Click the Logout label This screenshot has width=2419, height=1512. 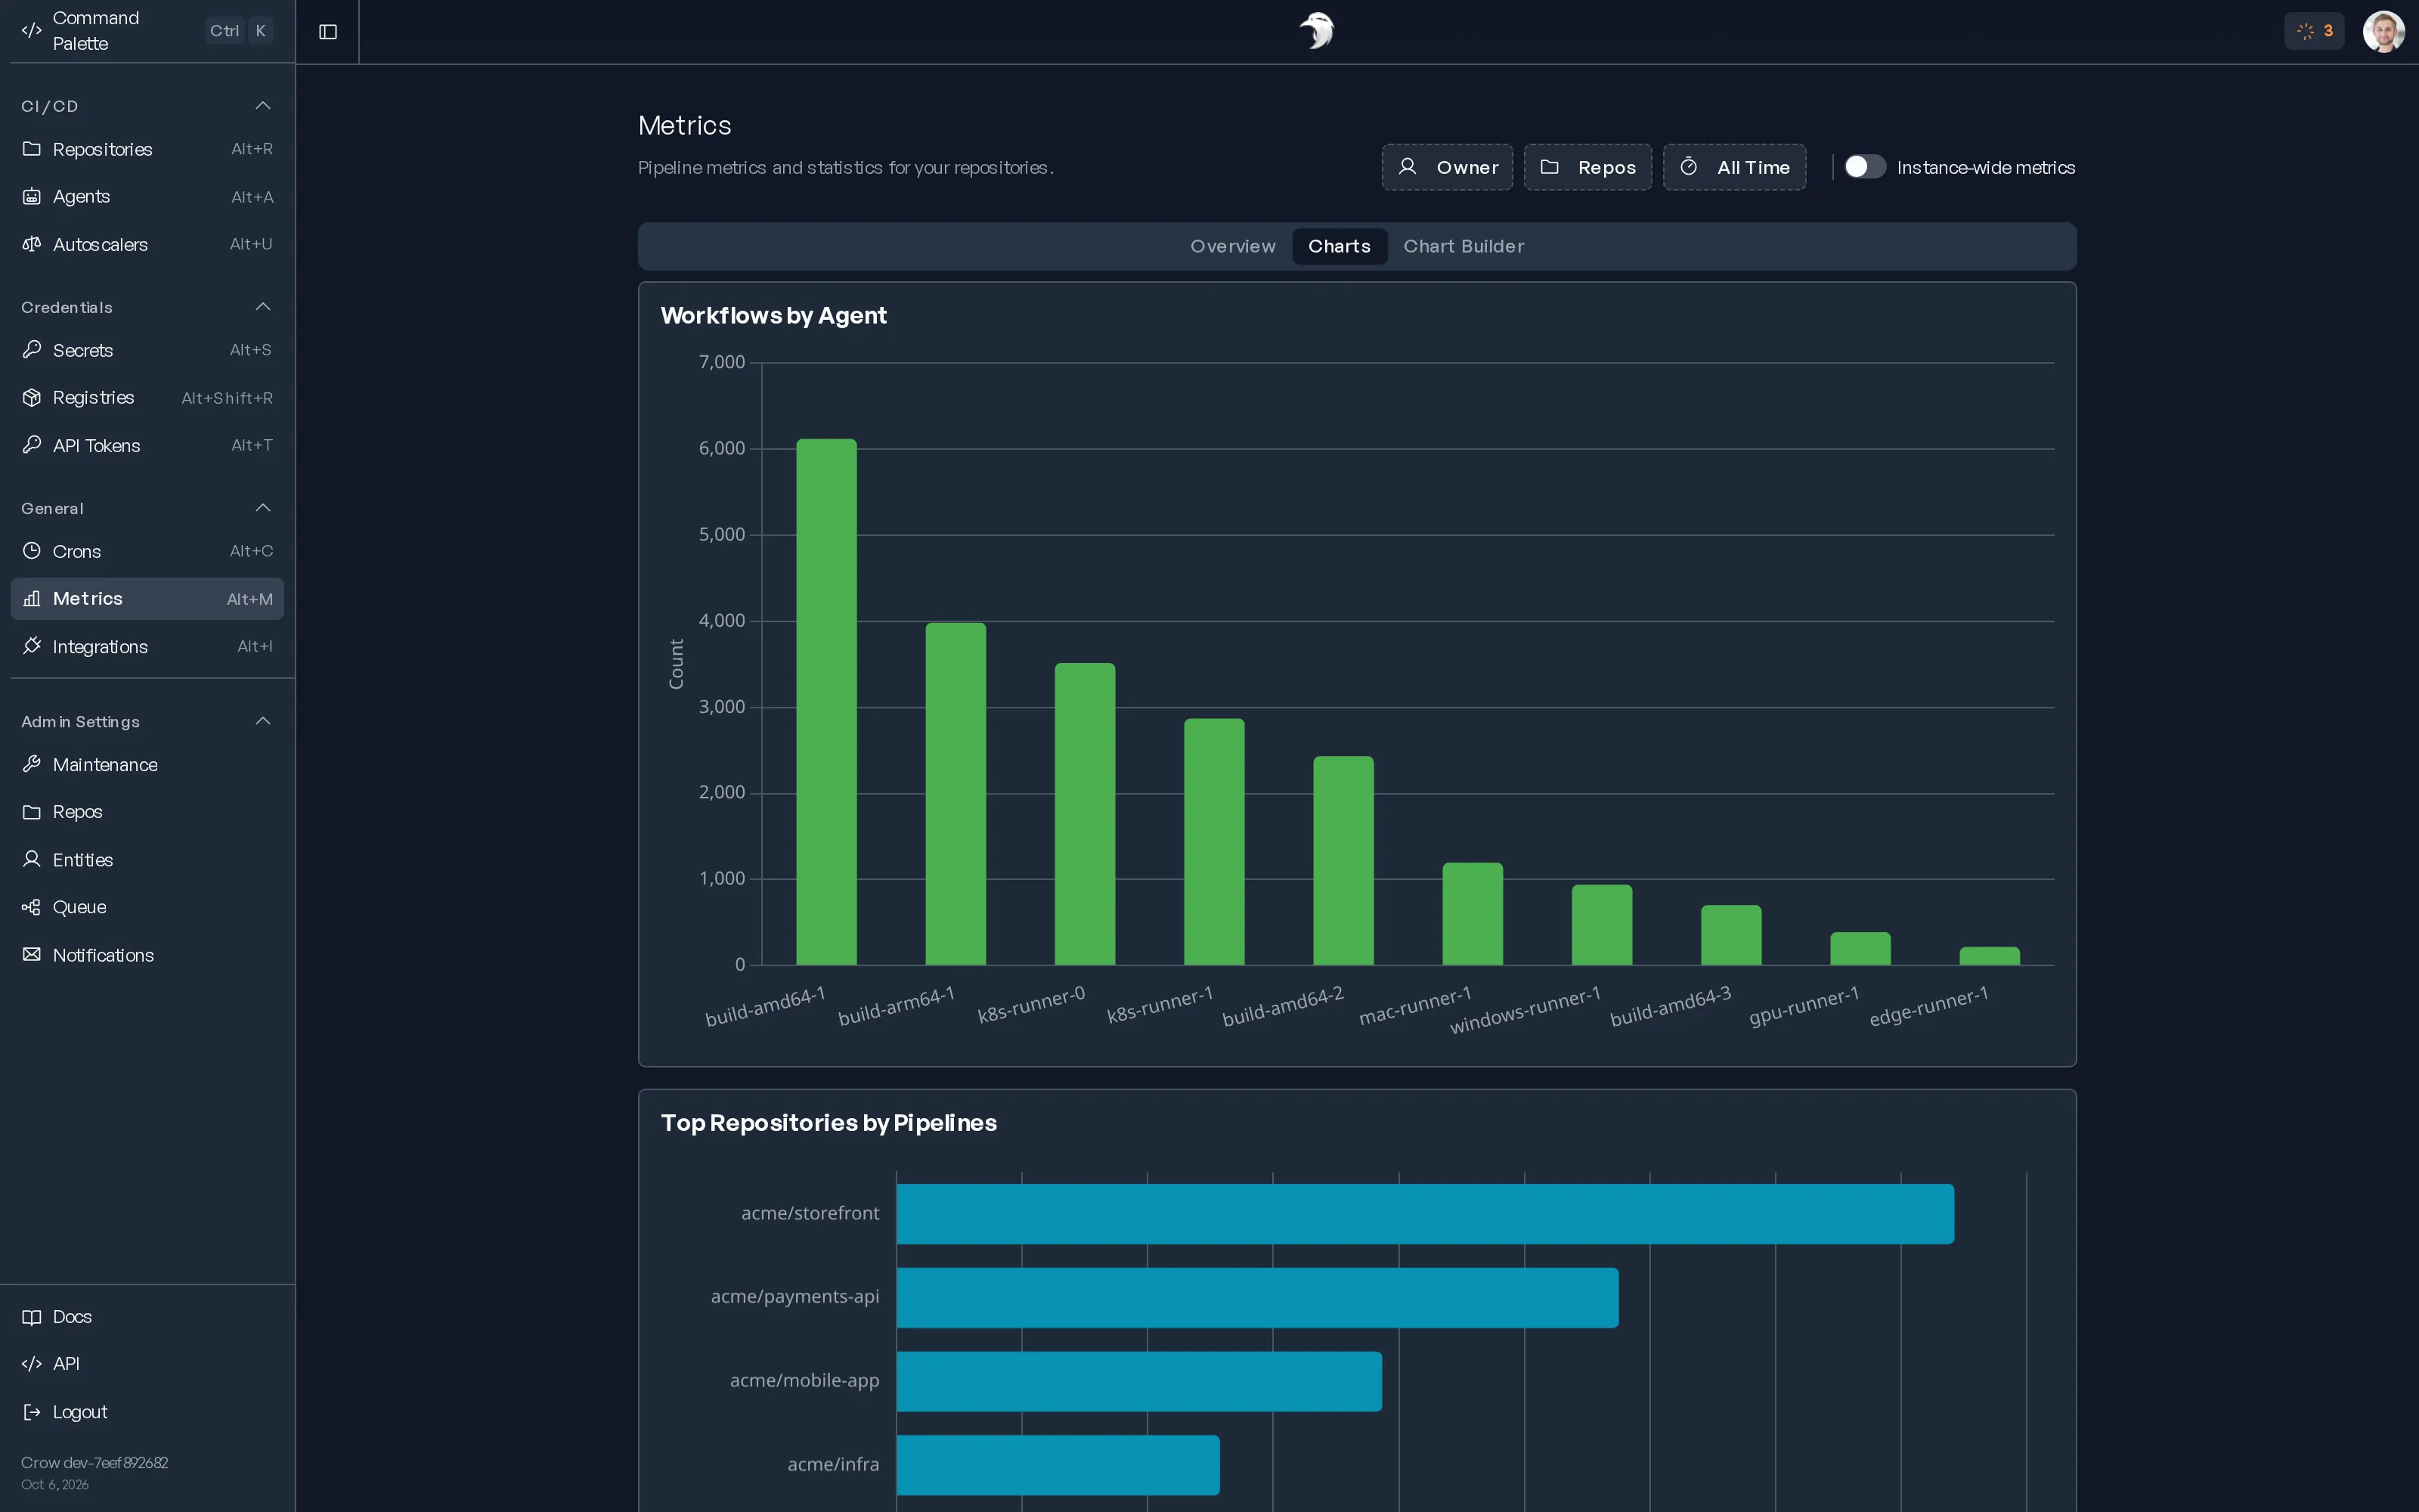(x=80, y=1412)
